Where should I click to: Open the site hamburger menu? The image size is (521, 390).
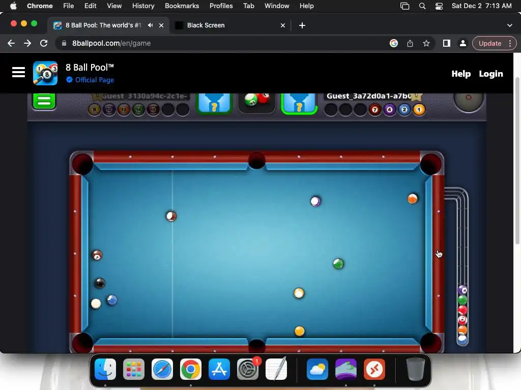coord(18,72)
